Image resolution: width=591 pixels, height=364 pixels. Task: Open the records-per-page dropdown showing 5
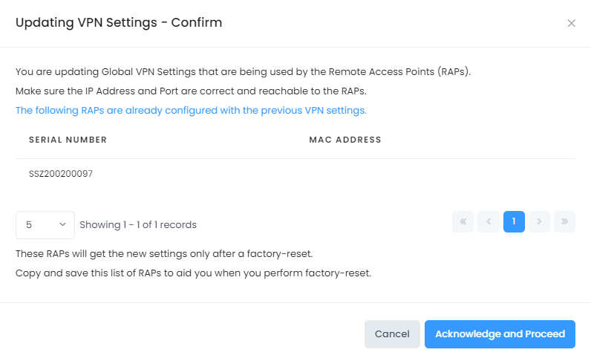point(45,224)
